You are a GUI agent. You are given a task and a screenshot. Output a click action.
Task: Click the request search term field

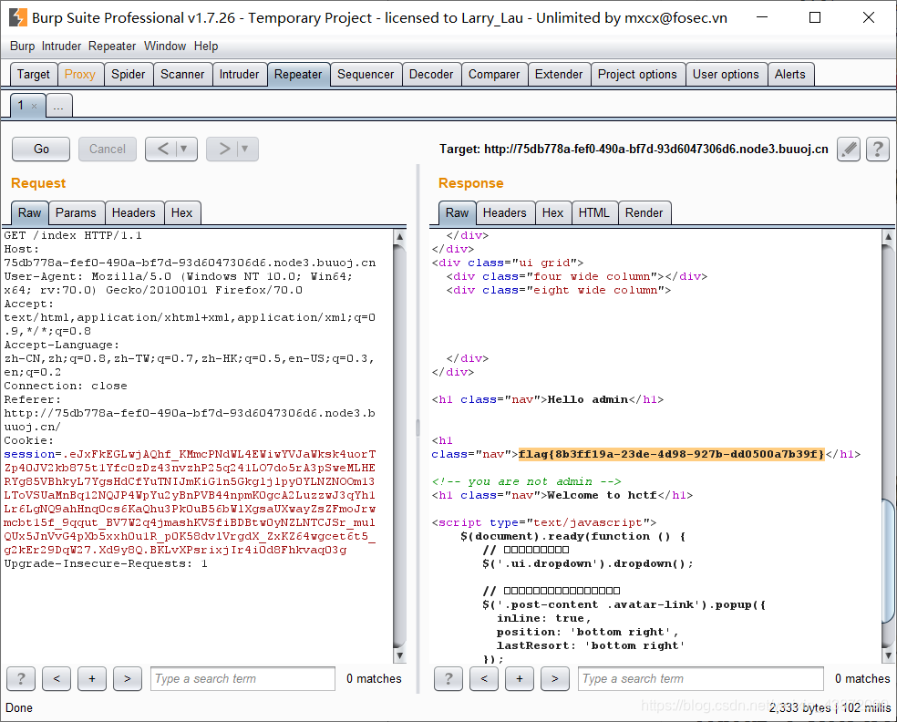(242, 678)
